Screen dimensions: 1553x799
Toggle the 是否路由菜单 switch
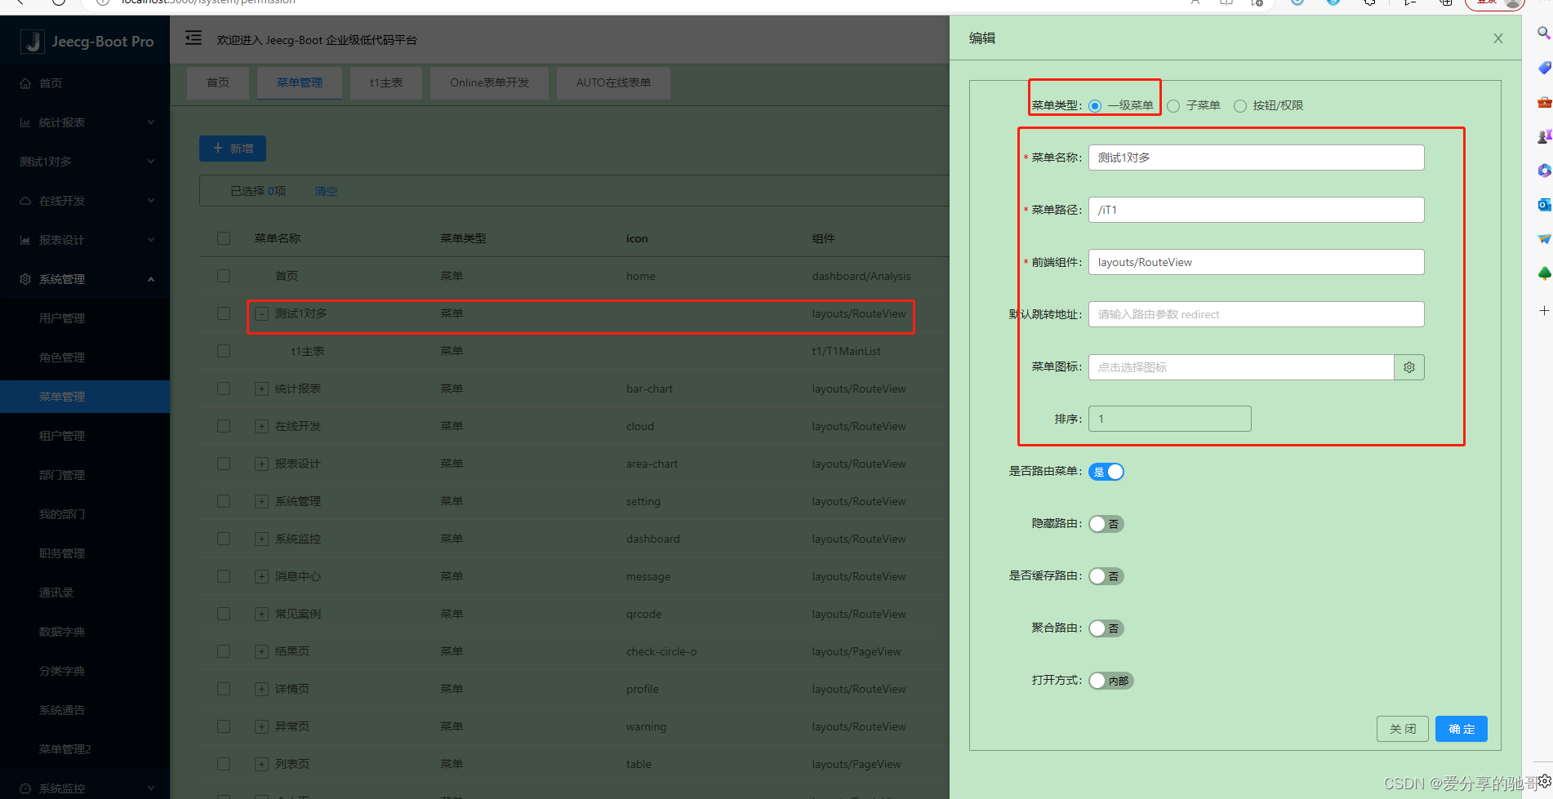[1106, 472]
